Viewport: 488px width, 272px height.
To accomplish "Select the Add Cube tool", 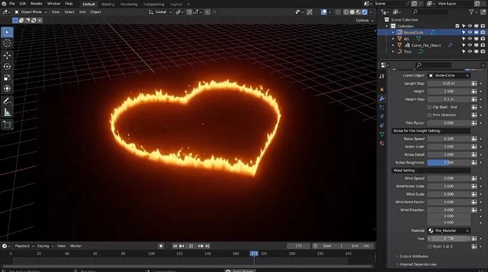I will tap(7, 125).
